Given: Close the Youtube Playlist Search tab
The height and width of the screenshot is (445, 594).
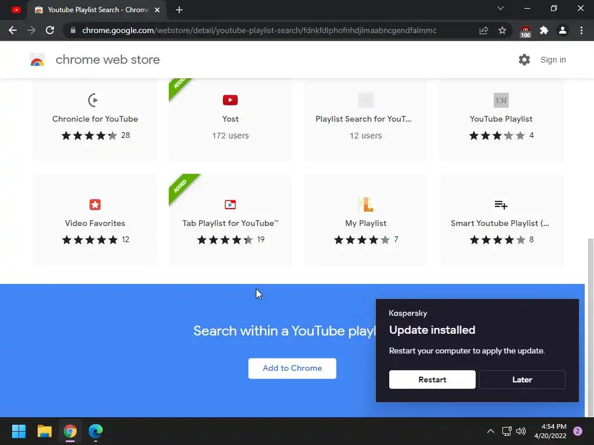Looking at the screenshot, I should tap(157, 10).
